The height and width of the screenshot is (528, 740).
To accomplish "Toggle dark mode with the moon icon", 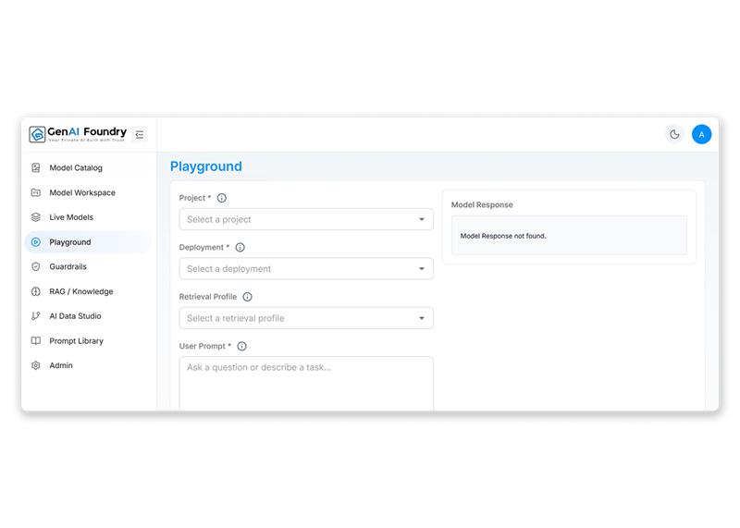I will pos(674,134).
